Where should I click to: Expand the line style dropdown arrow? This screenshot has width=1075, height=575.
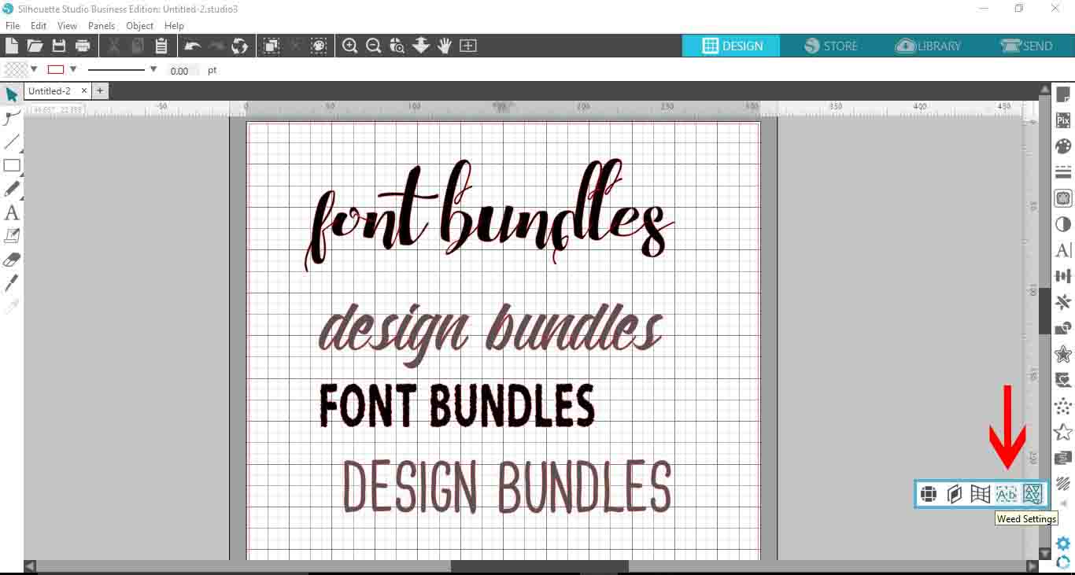point(153,69)
